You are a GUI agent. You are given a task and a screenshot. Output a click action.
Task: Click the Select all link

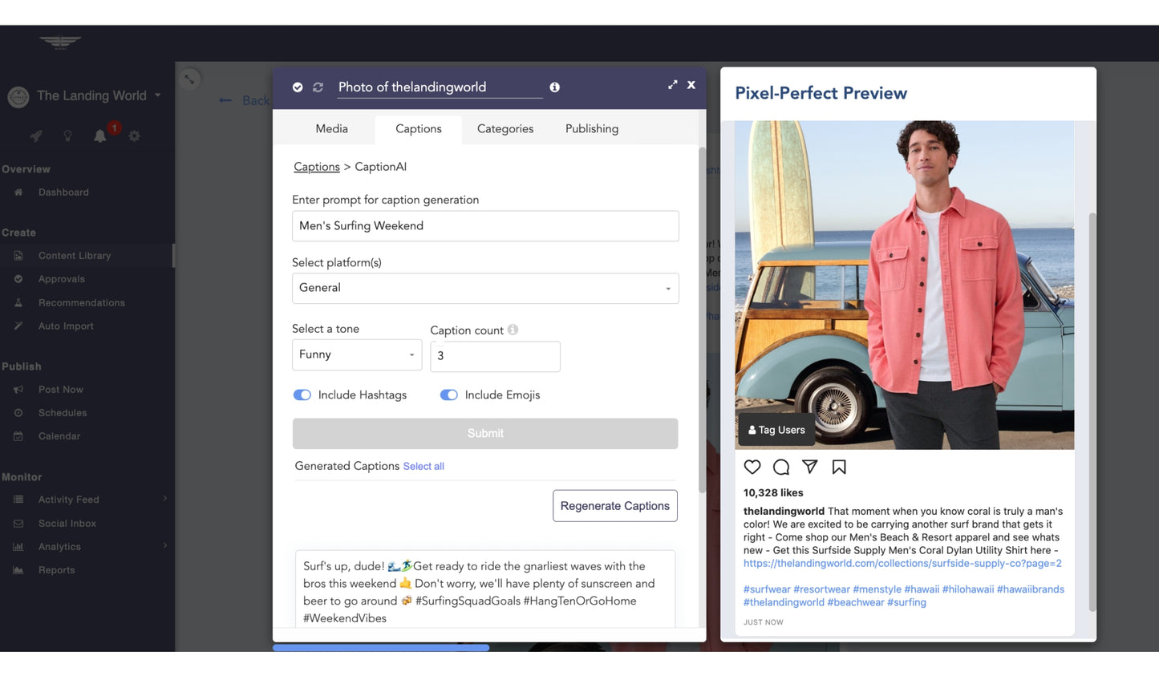(x=423, y=467)
